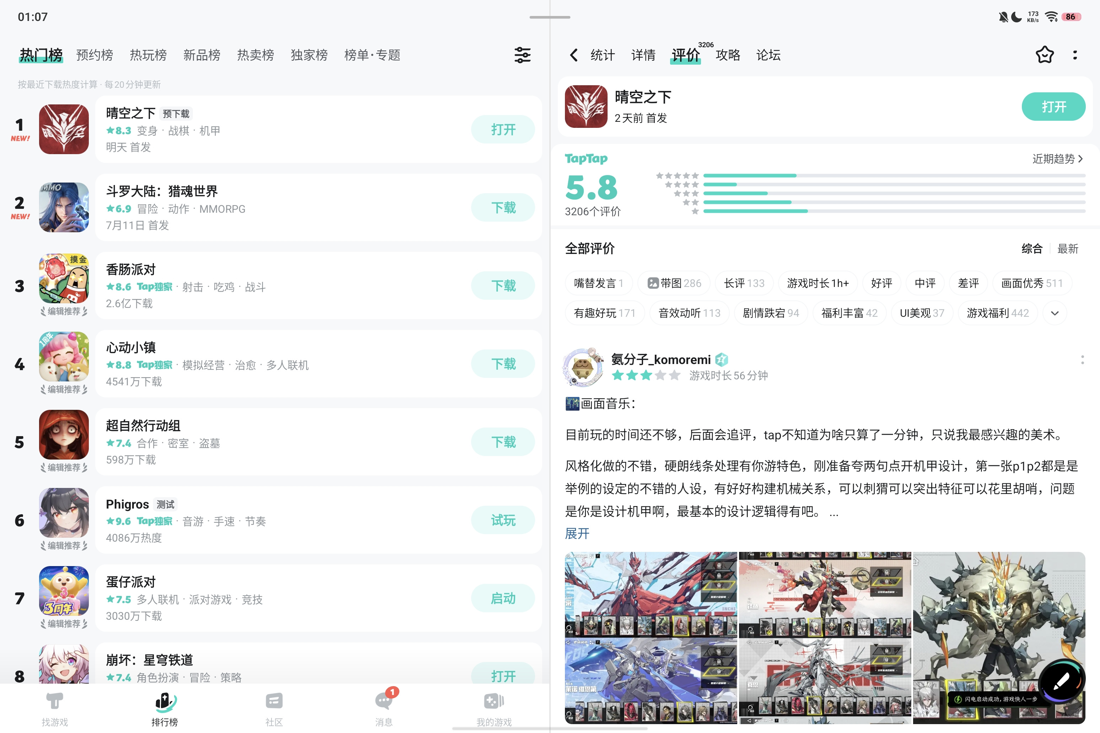Open 榜单·专题 tab

pos(372,55)
